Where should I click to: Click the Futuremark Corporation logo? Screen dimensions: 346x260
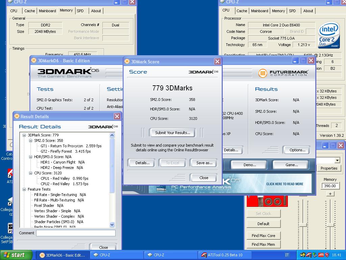tap(283, 73)
